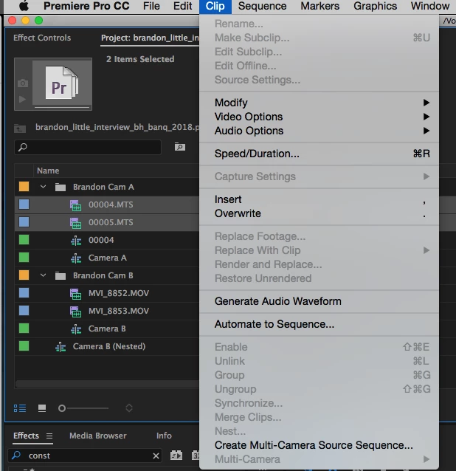Viewport: 456px width, 471px height.
Task: Click the Camera B (Nested) sequence icon
Action: click(61, 347)
